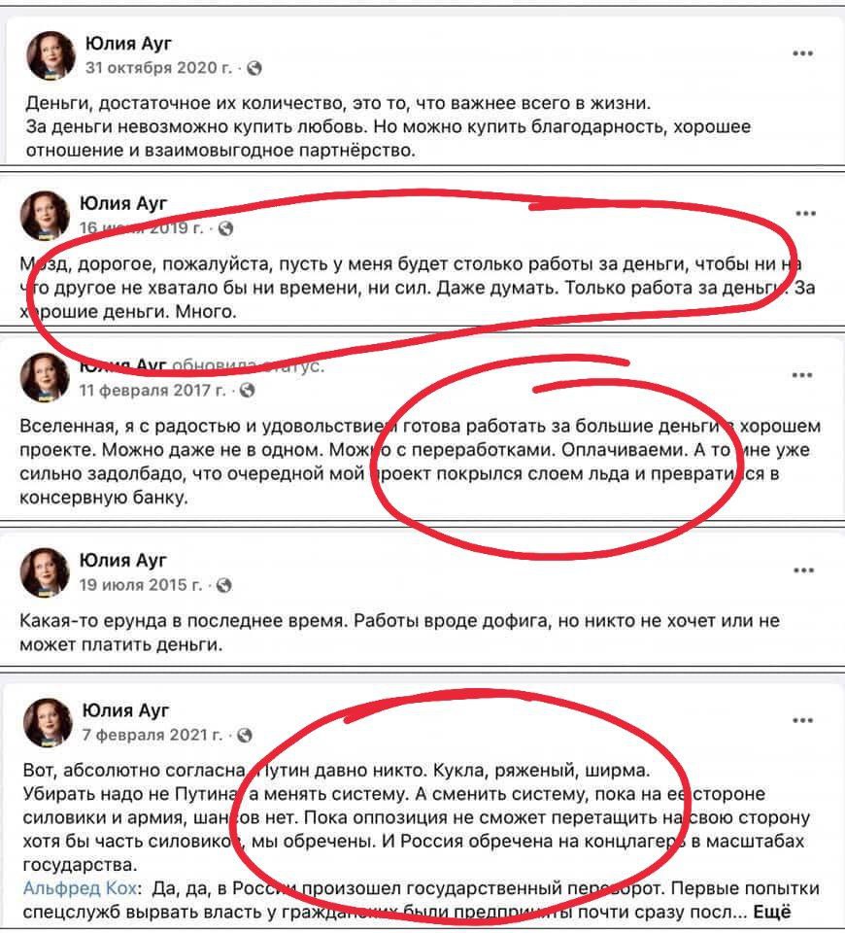Open Юлия Ауг name on 19 июля 2015 post
The width and height of the screenshot is (845, 933).
click(x=123, y=560)
